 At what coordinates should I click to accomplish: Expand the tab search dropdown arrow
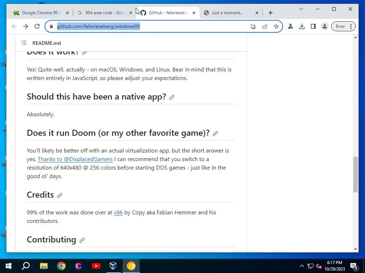pos(301,9)
